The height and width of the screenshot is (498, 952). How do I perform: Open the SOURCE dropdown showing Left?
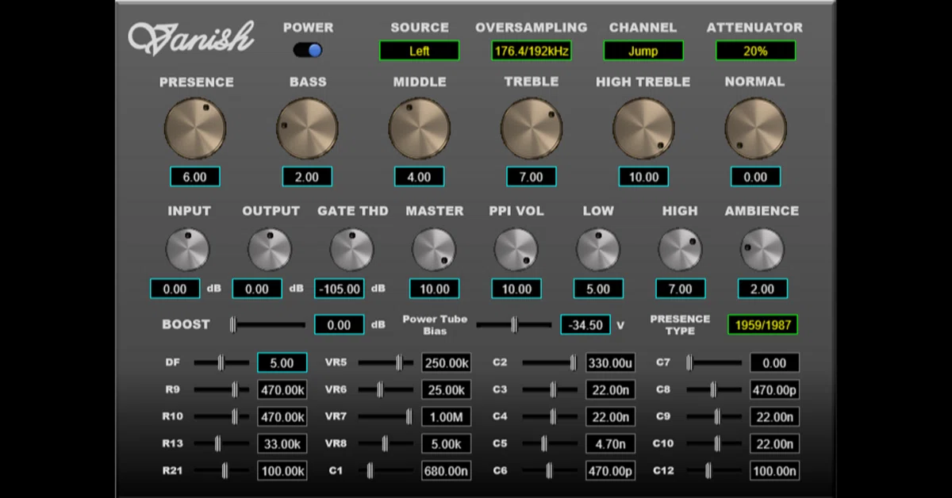tap(419, 51)
